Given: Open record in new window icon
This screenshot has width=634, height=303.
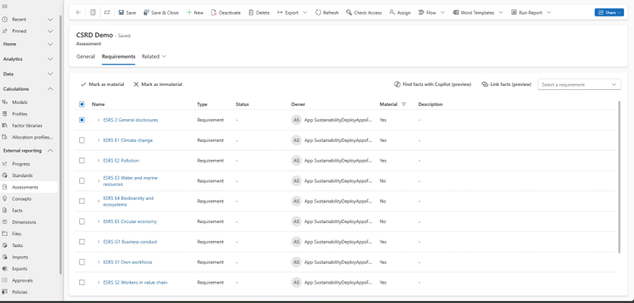Looking at the screenshot, I should (107, 13).
